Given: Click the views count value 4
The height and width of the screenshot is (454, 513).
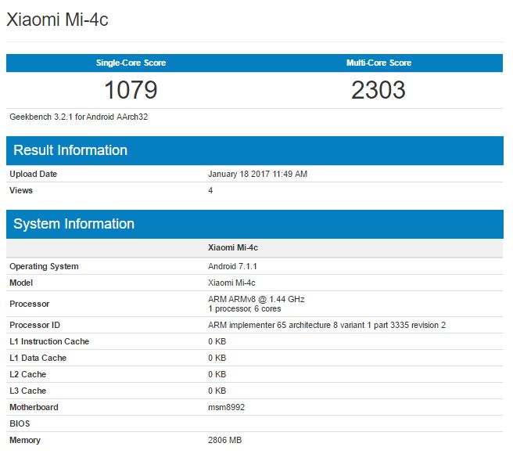Looking at the screenshot, I should pos(210,190).
